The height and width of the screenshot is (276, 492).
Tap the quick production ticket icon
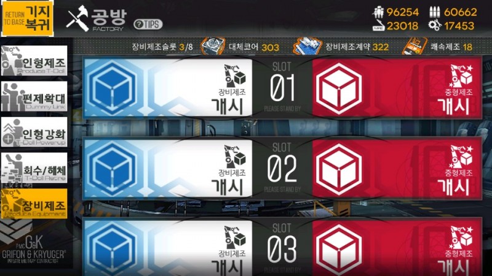(415, 47)
